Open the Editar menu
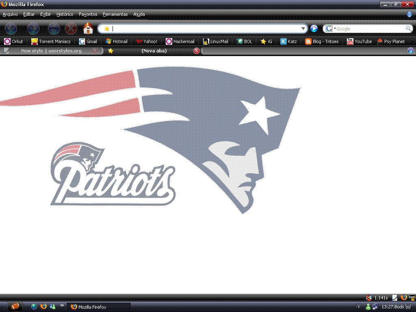The image size is (416, 312). 29,14
